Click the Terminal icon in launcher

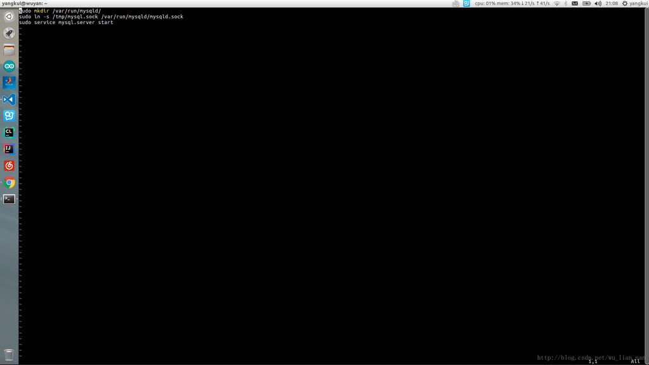[x=9, y=199]
